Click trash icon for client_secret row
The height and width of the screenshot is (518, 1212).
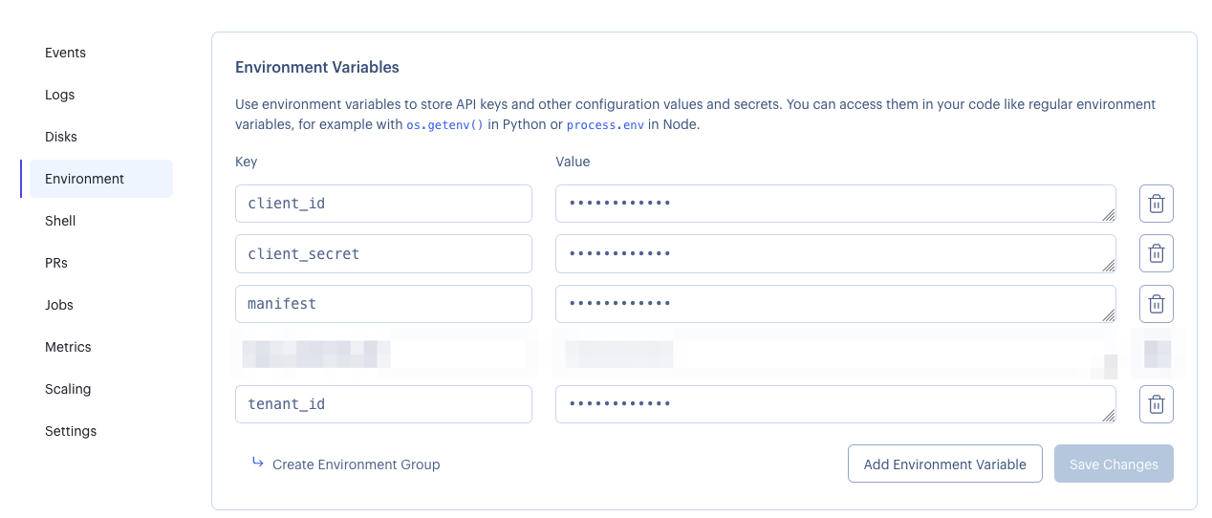click(x=1156, y=253)
